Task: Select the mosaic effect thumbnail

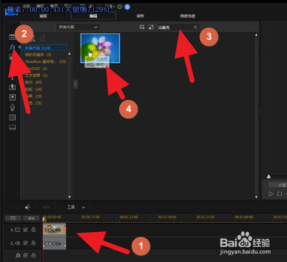Action: pos(100,48)
